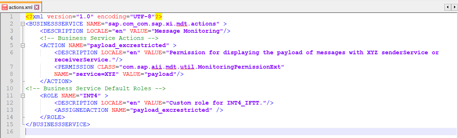
Task: Click line number 1 in the margin
Action: pyautogui.click(x=11, y=17)
